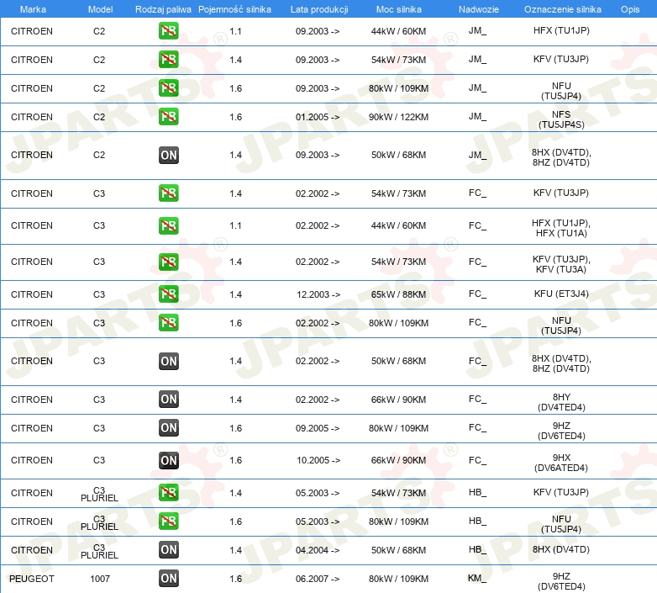This screenshot has width=657, height=593.
Task: Click the HFX (TU1JP), HFX (TU1A) engine cell
Action: (x=561, y=228)
